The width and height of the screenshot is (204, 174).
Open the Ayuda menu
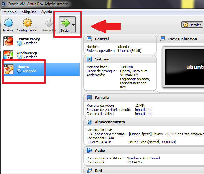coord(47,12)
